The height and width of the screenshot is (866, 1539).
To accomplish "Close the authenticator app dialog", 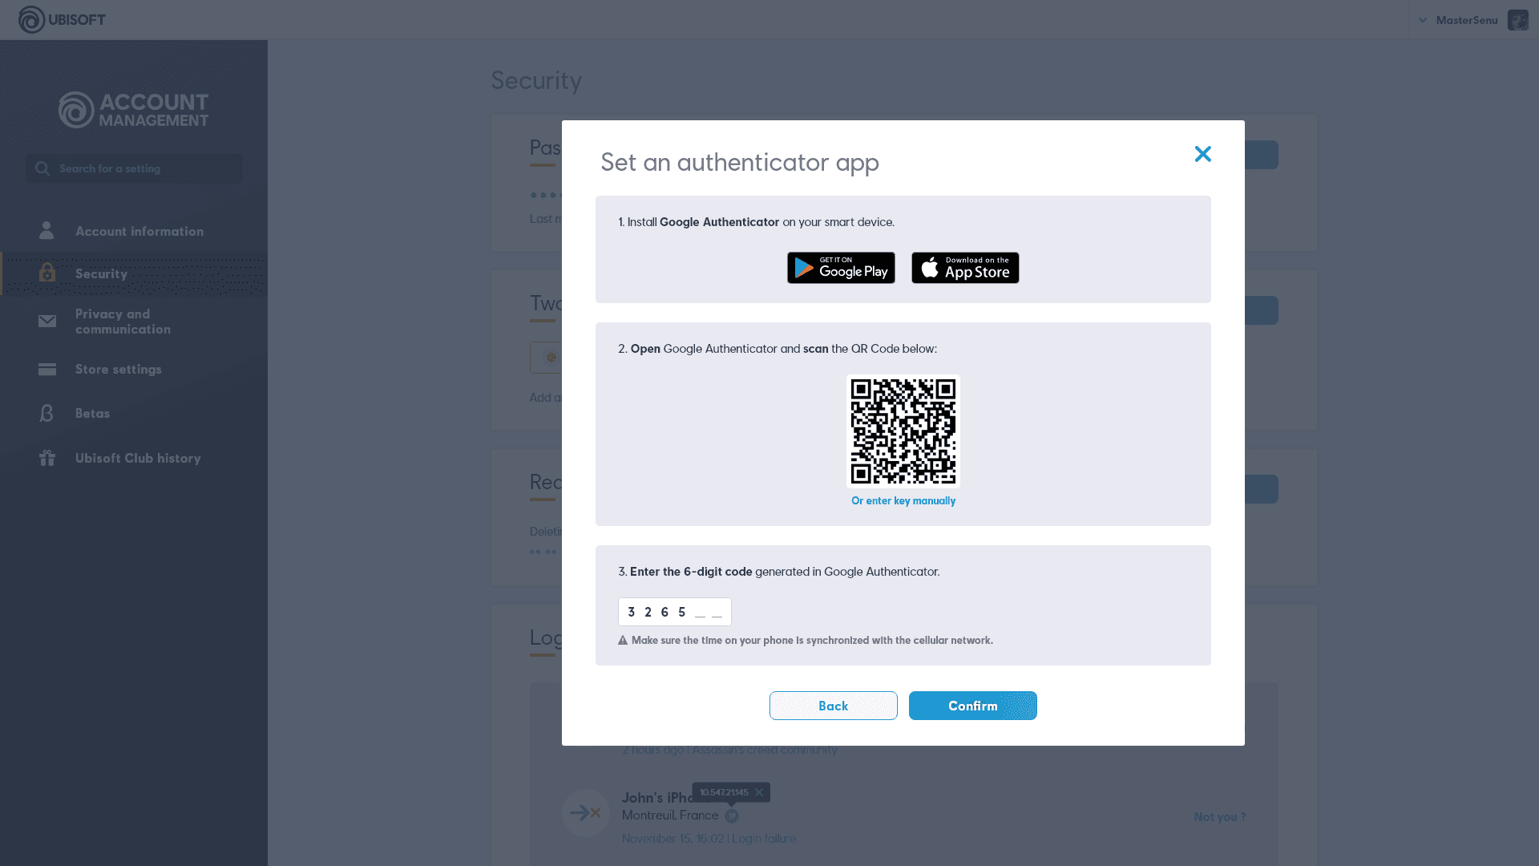I will [1202, 154].
